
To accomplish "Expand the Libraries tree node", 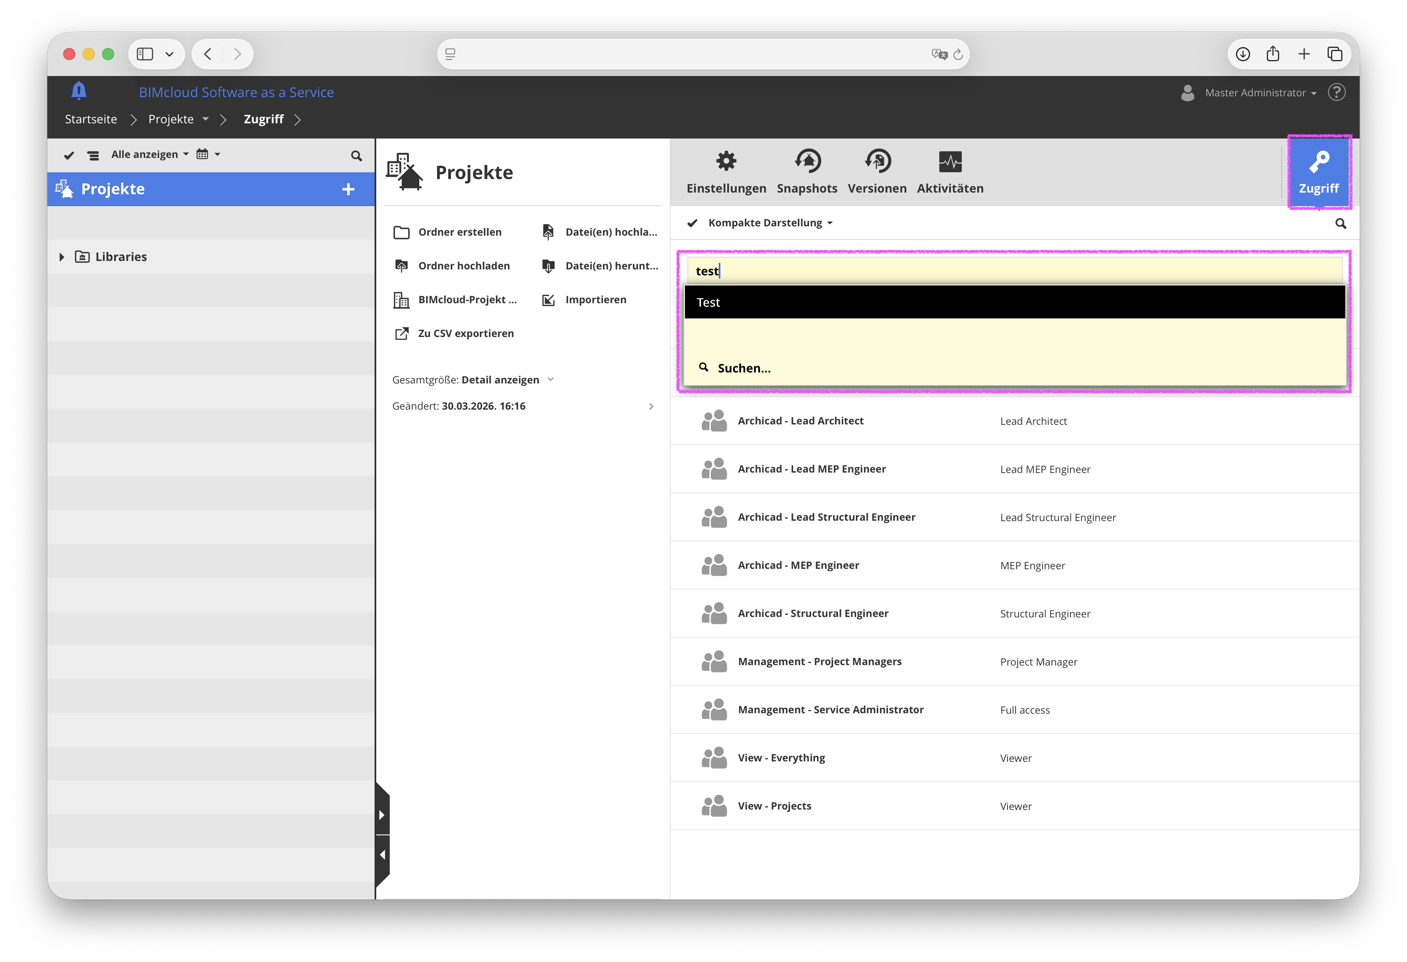I will click(x=61, y=257).
